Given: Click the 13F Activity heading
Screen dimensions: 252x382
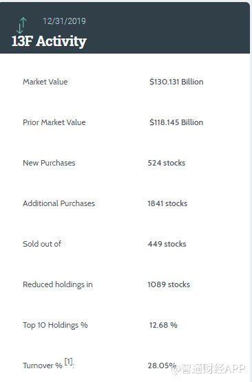Looking at the screenshot, I should click(49, 41).
